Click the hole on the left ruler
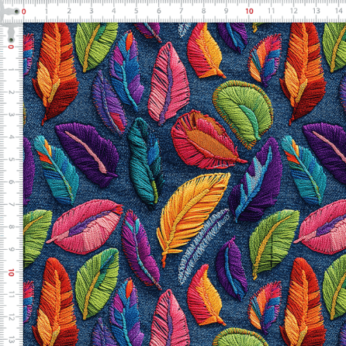346x346 pixels. [x=10, y=40]
